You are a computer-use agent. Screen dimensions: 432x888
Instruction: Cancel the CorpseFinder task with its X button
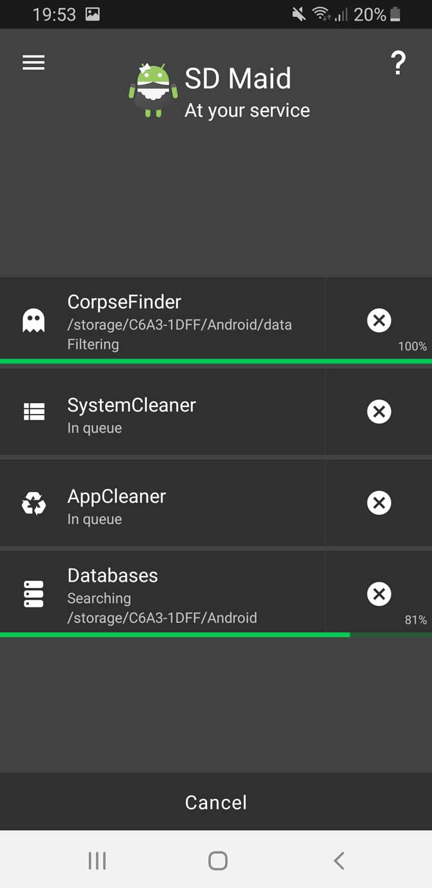pos(379,321)
